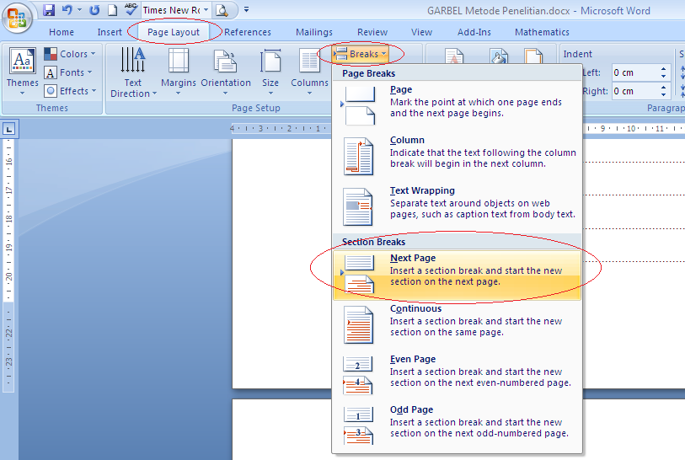Open print preview icon in quick access
This screenshot has width=685, height=460.
222,10
